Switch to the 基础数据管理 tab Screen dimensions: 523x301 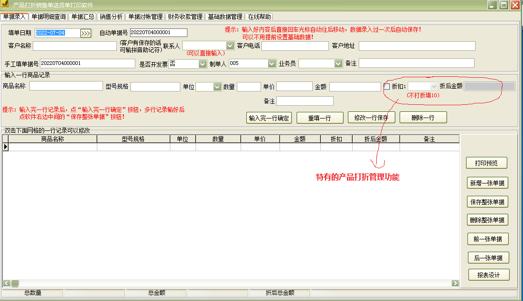tap(225, 17)
